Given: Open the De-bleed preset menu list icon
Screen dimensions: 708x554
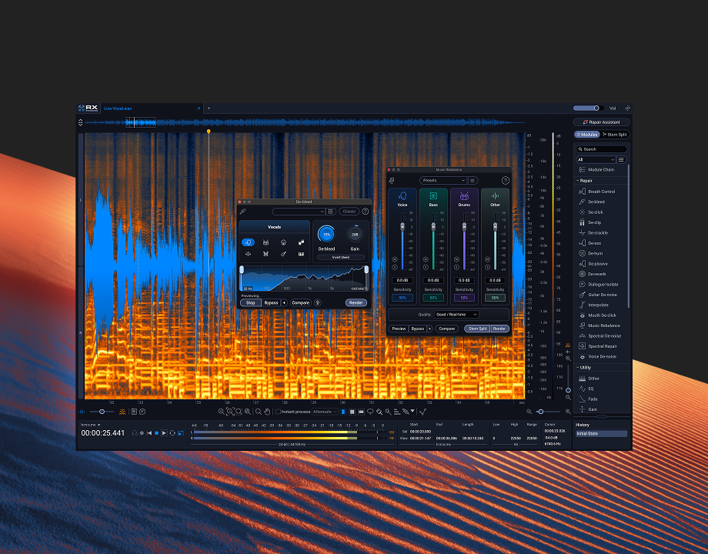Looking at the screenshot, I should [x=330, y=212].
